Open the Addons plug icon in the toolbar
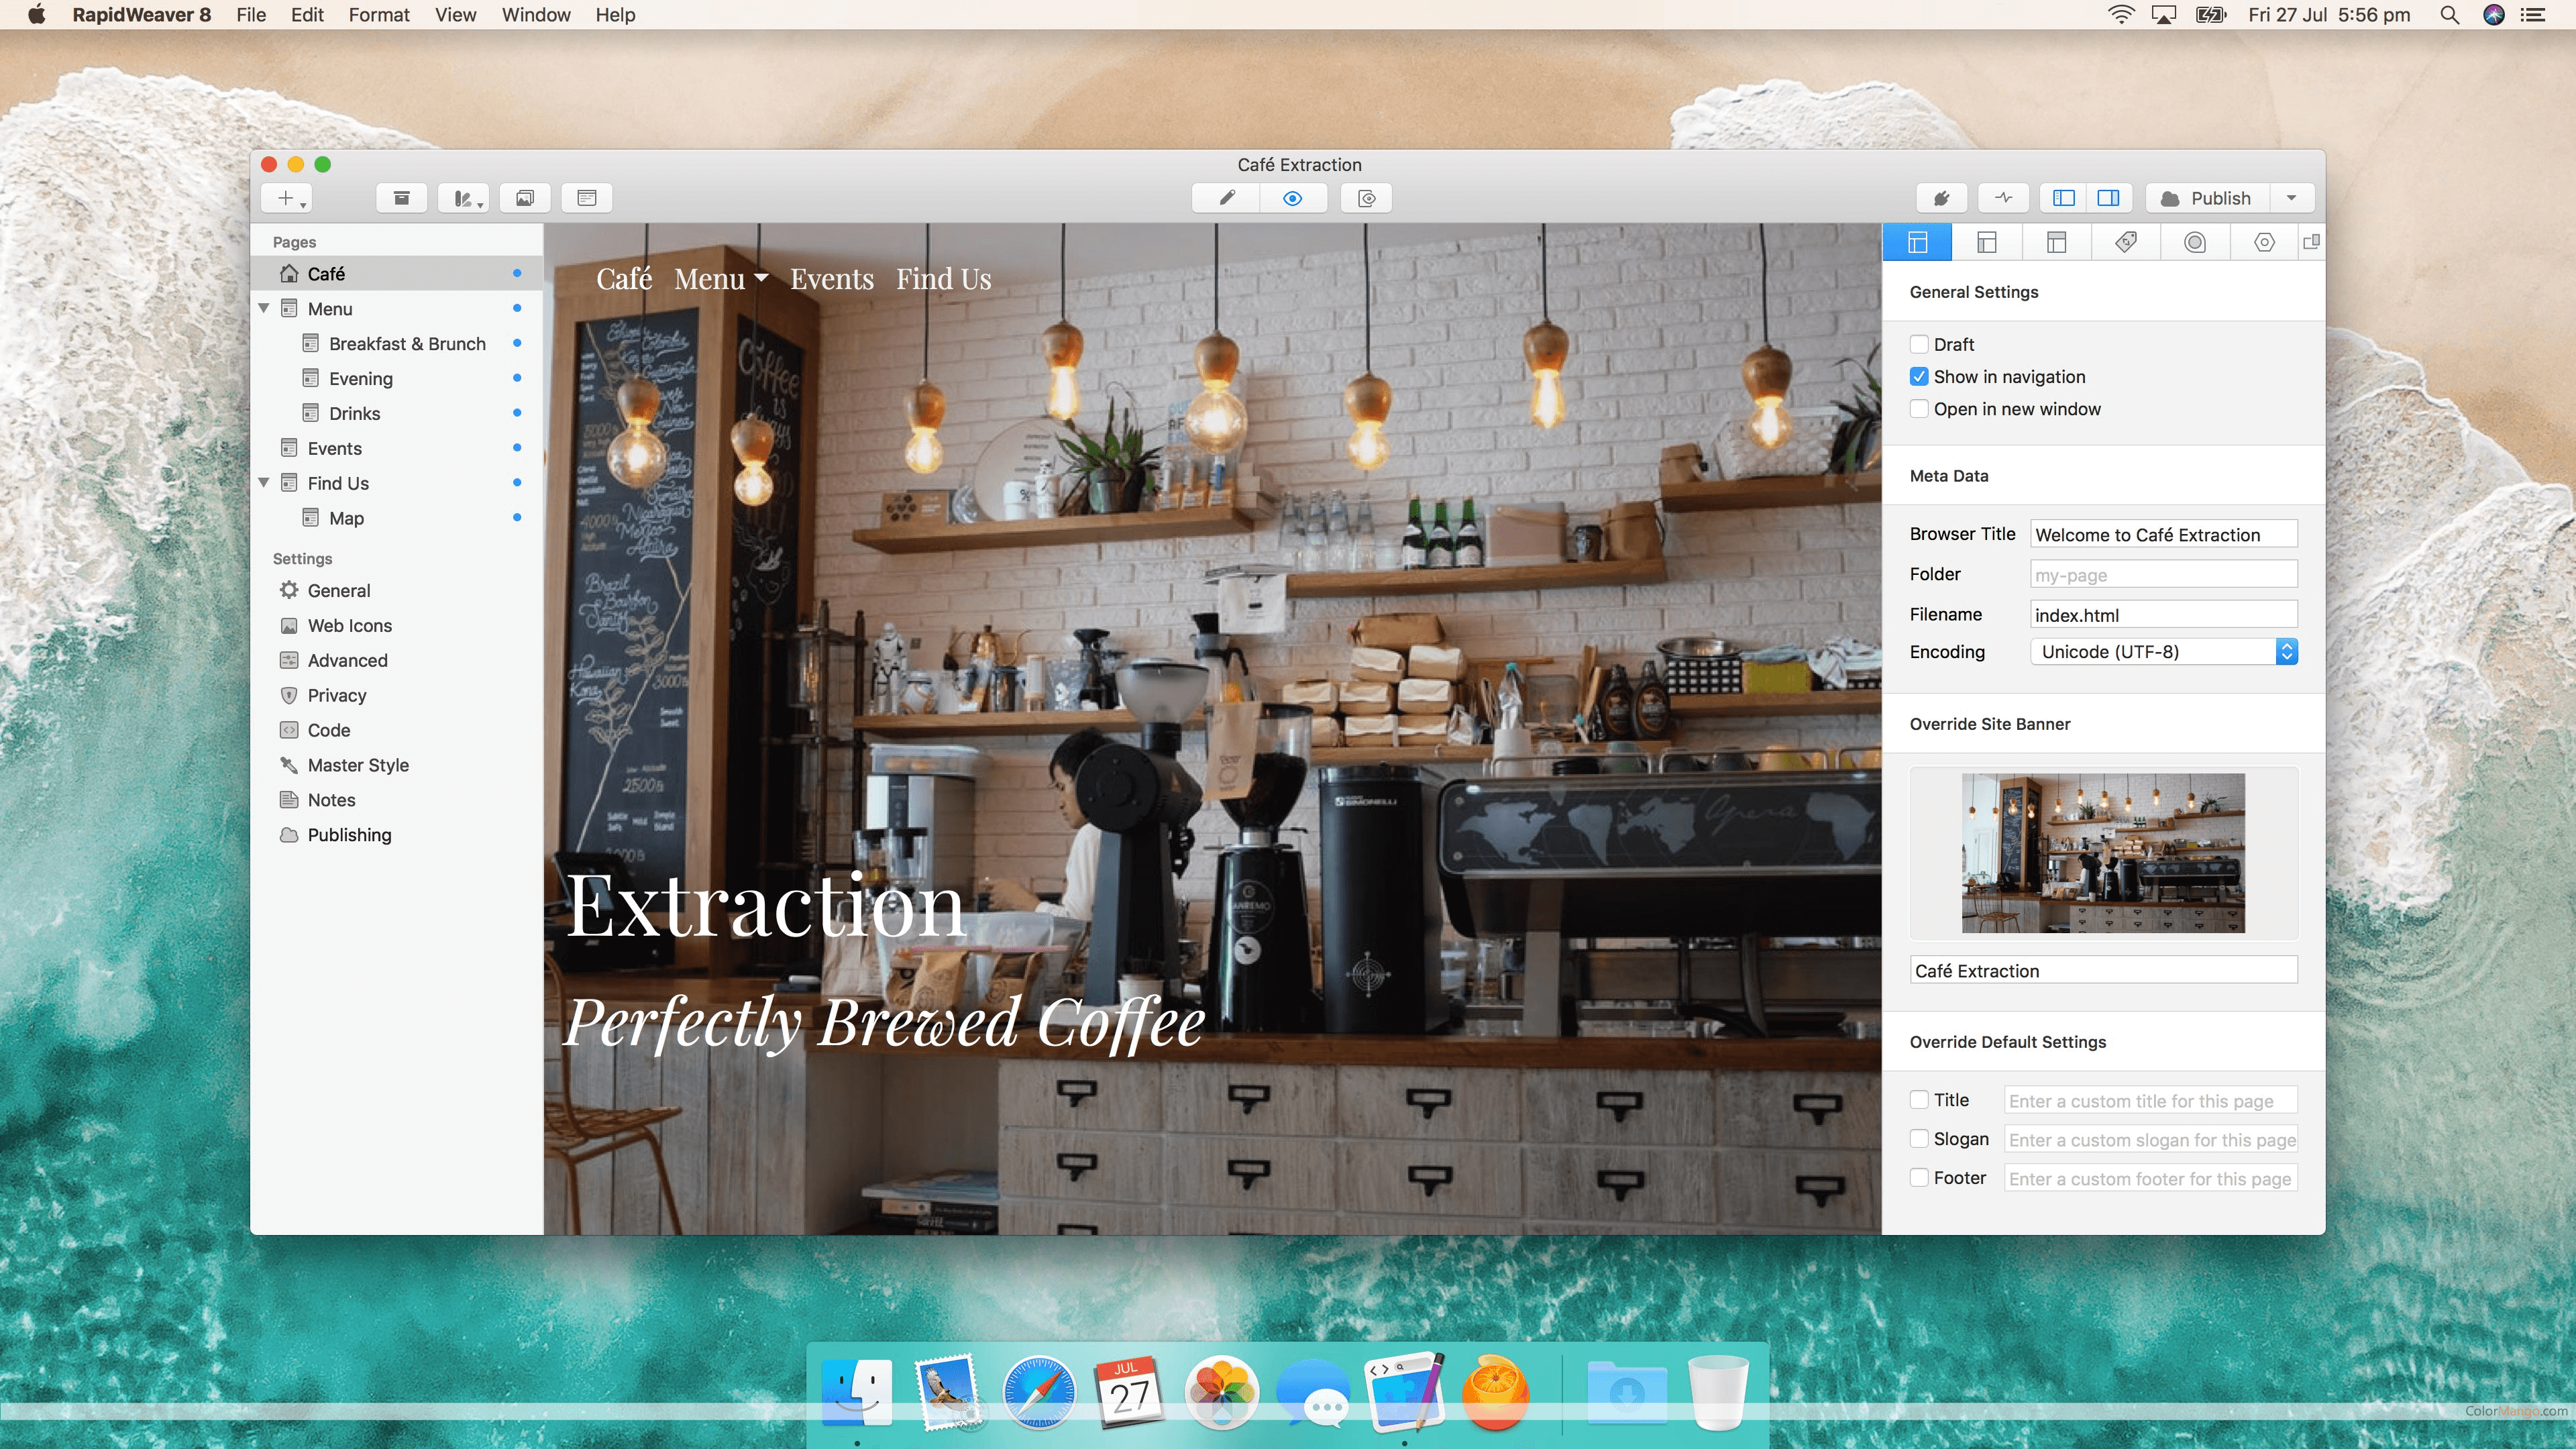The image size is (2576, 1449). (x=1941, y=198)
